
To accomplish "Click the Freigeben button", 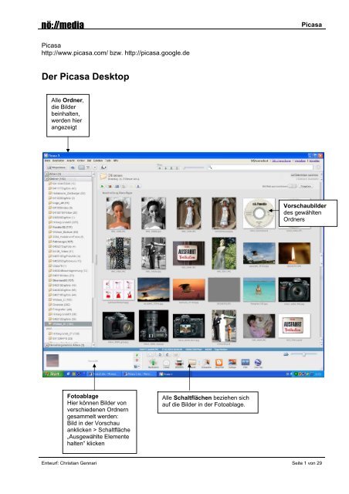I will pos(306,186).
